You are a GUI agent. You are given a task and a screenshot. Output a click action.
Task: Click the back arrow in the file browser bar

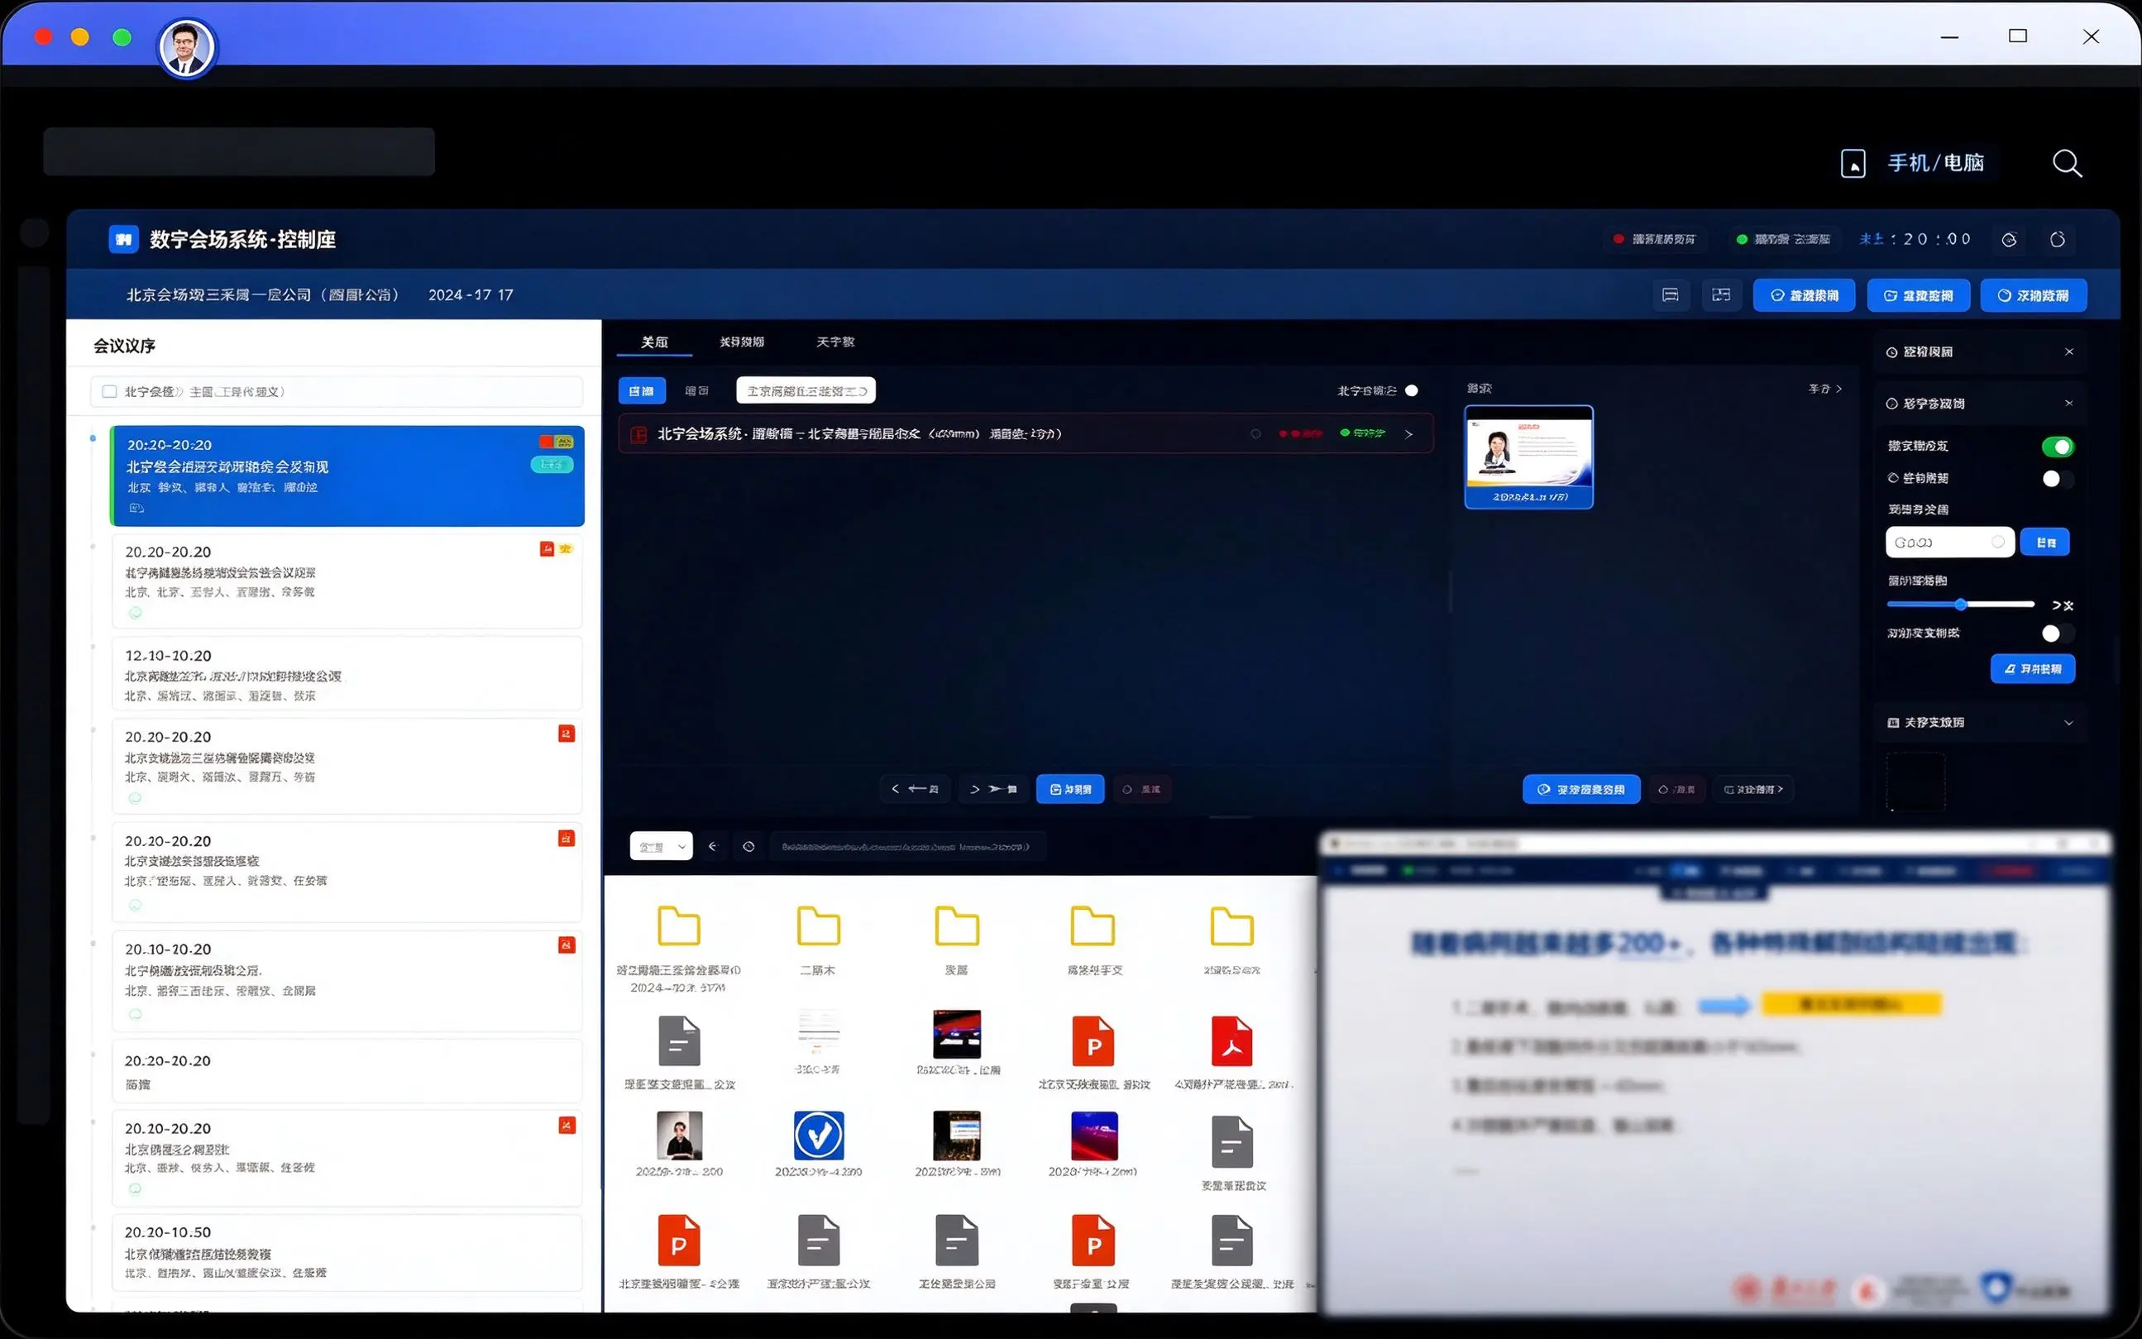pos(712,847)
